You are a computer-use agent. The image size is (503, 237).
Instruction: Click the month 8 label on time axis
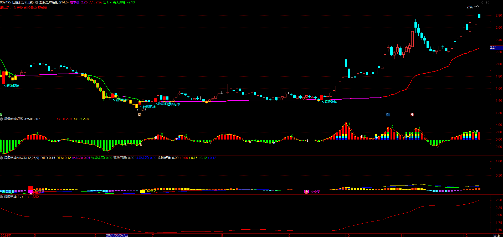point(222,235)
